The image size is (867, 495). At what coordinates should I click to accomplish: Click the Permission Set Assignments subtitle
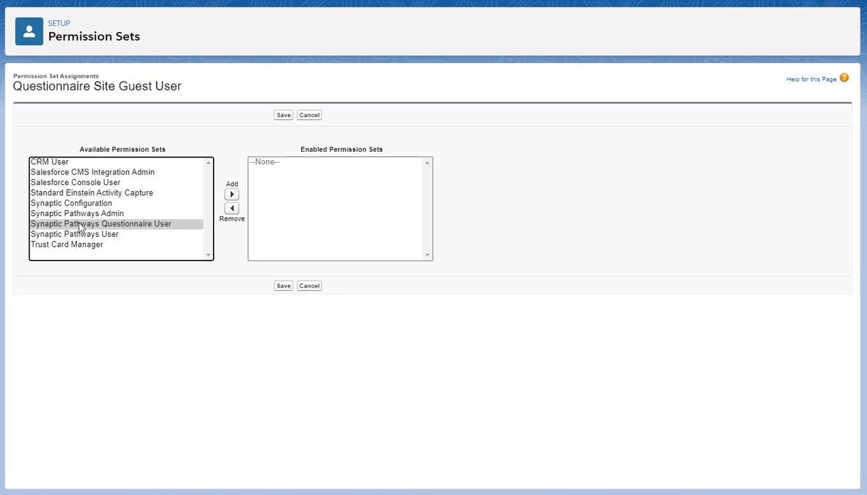[x=56, y=76]
